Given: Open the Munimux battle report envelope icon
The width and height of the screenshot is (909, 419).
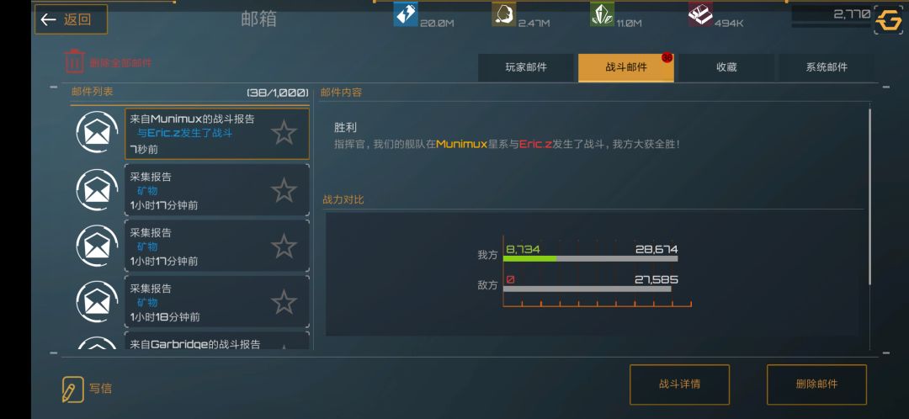Looking at the screenshot, I should [x=98, y=133].
